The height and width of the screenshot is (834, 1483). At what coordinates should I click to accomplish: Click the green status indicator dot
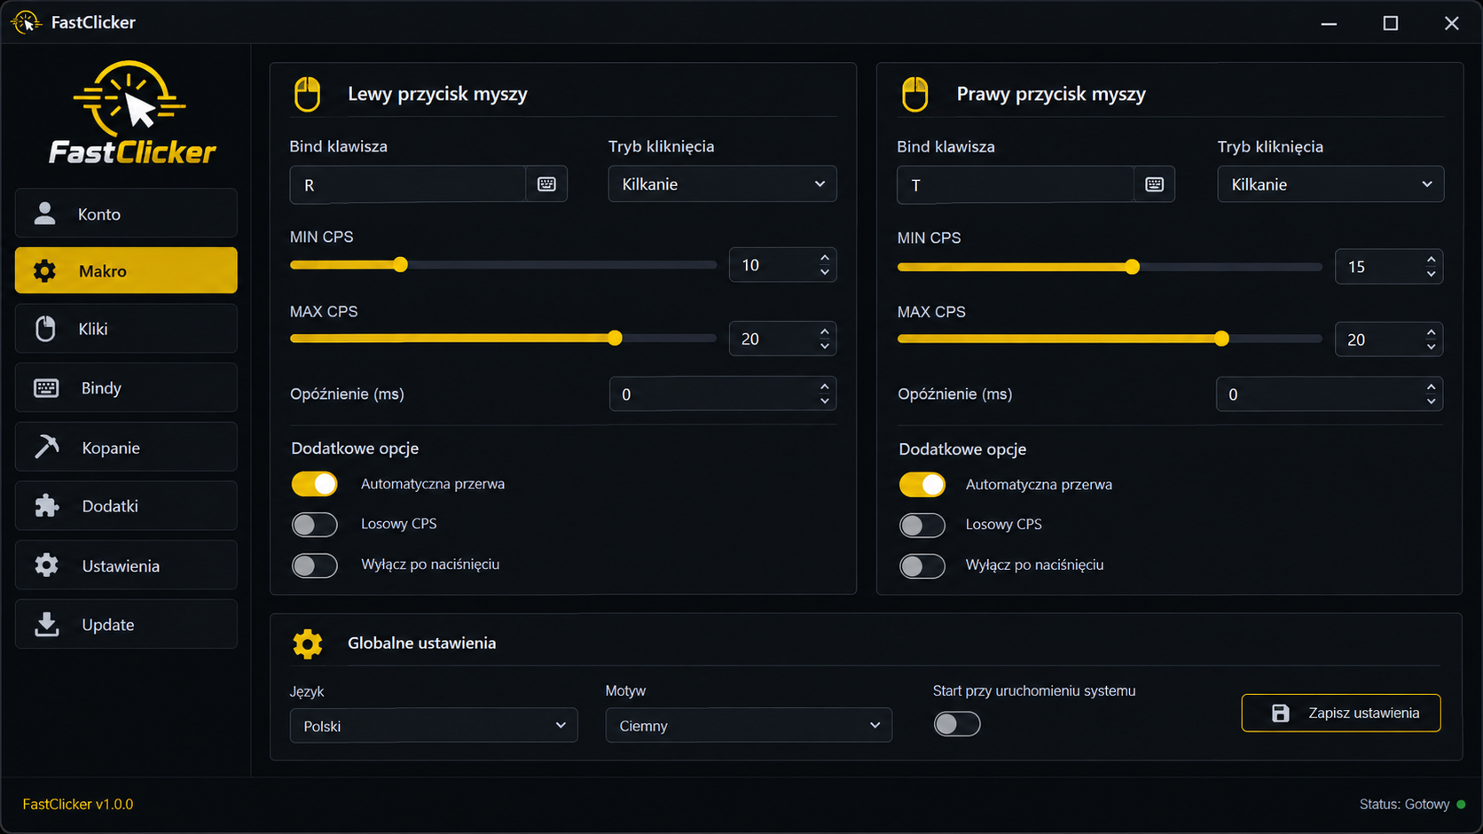point(1460,804)
